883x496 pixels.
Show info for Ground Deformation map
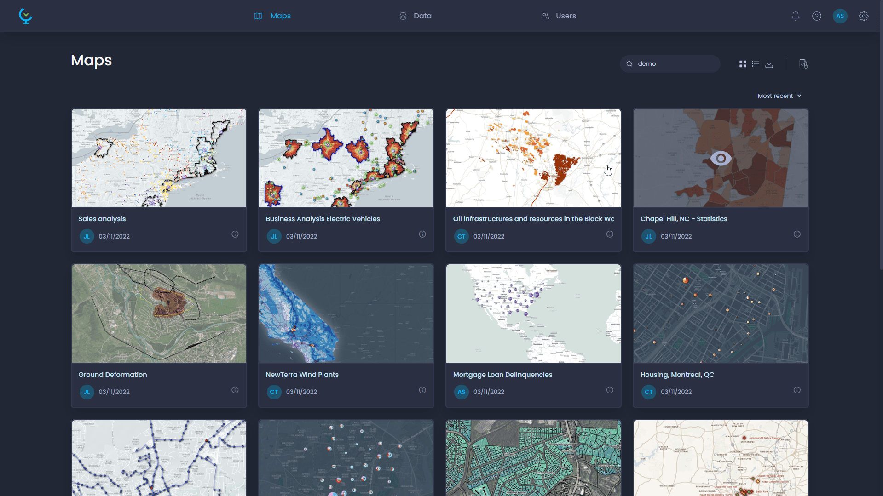(235, 390)
